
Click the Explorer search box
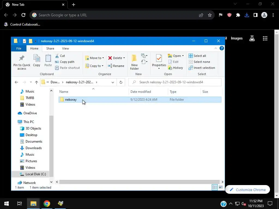point(175,82)
